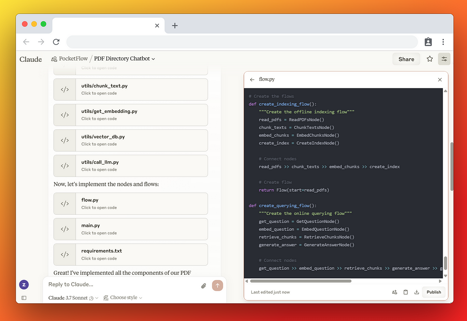This screenshot has height=321, width=467.
Task: Send the message with the up-arrow button
Action: point(217,286)
